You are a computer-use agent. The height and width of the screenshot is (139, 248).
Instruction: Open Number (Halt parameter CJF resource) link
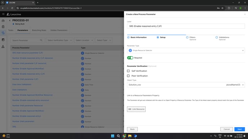coord(29,63)
